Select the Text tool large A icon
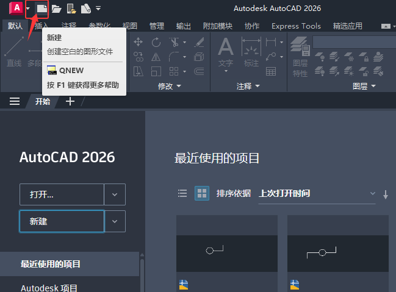This screenshot has height=292, width=396. 226,46
